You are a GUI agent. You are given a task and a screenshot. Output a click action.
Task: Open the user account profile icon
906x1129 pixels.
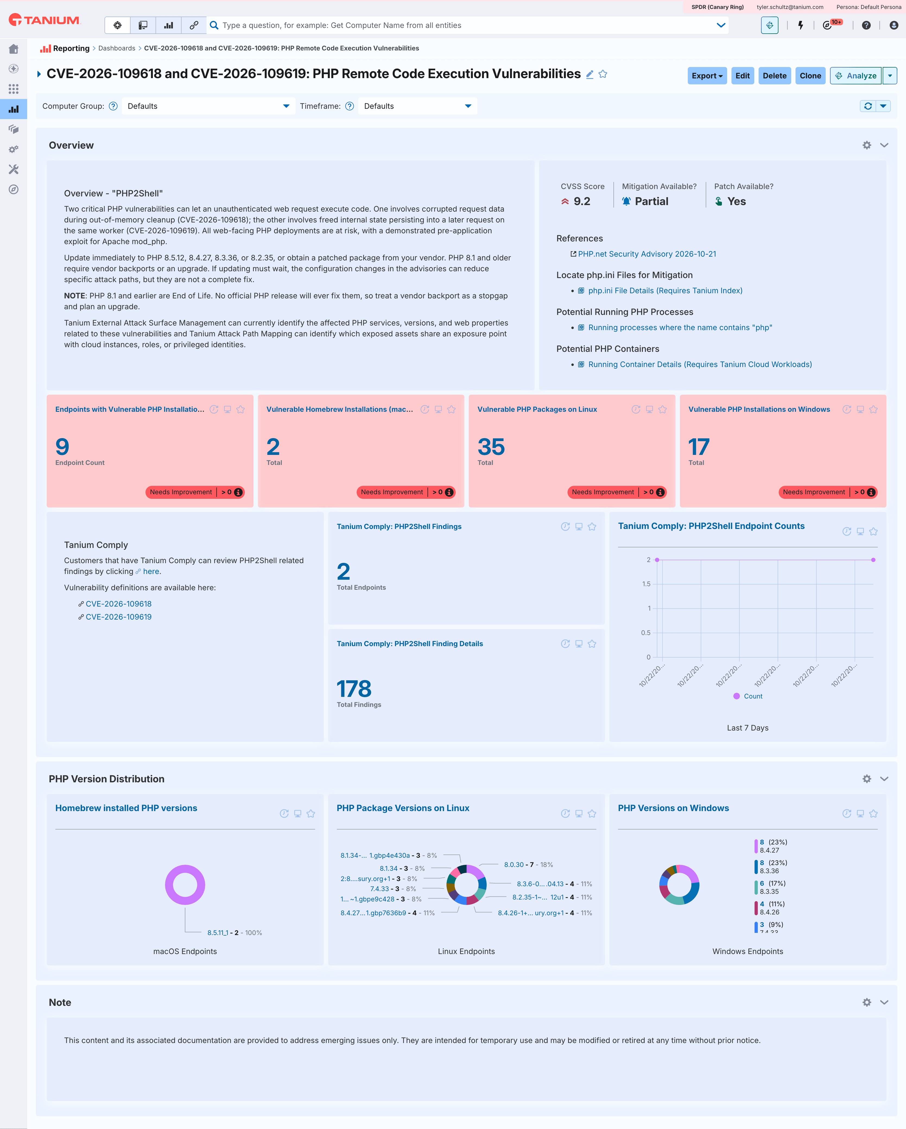pyautogui.click(x=894, y=25)
